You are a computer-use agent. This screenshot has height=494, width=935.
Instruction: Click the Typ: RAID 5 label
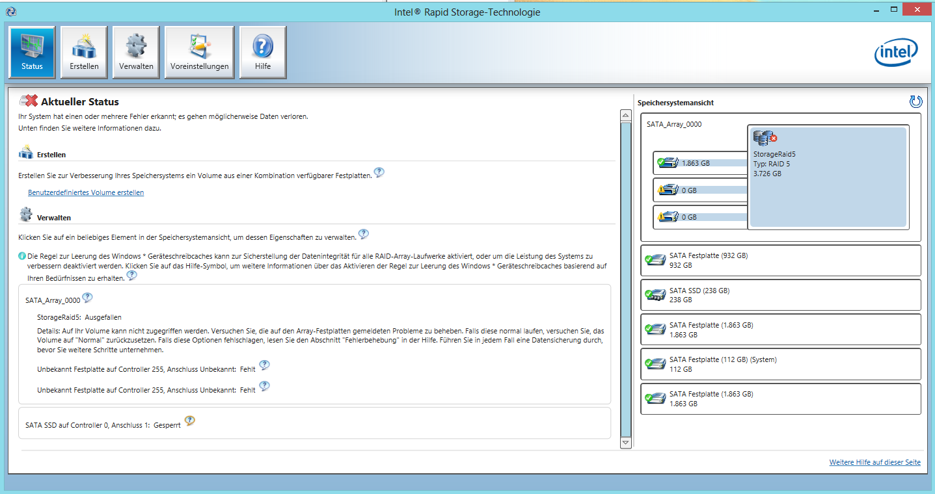coord(771,164)
